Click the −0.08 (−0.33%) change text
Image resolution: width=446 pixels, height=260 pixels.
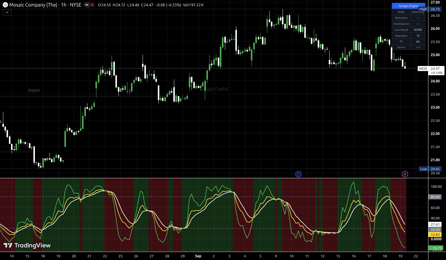168,5
